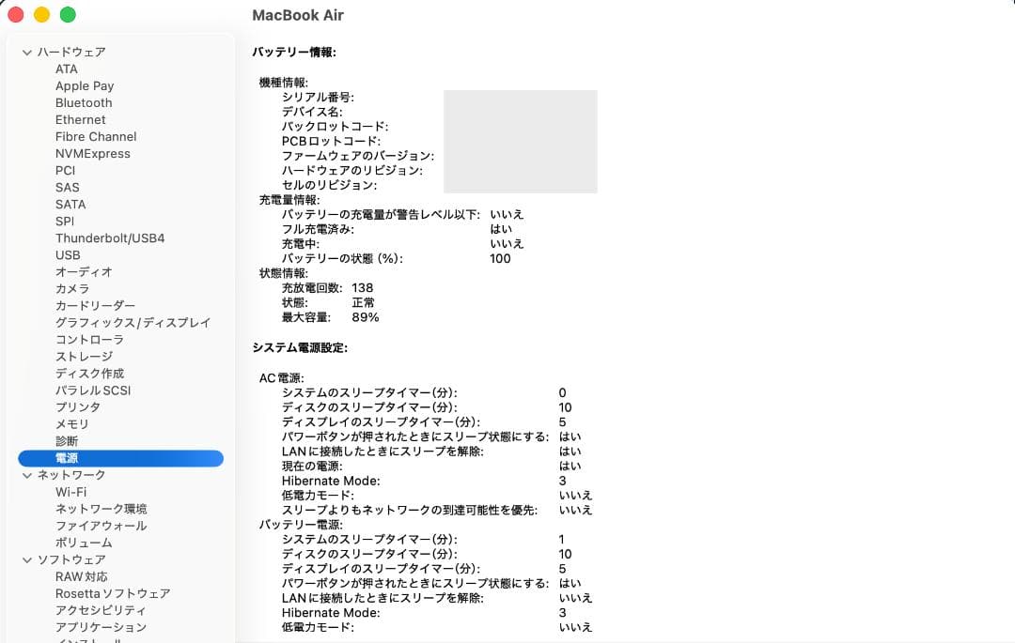
Task: Open the Ethernet hardware section
Action: pos(80,119)
